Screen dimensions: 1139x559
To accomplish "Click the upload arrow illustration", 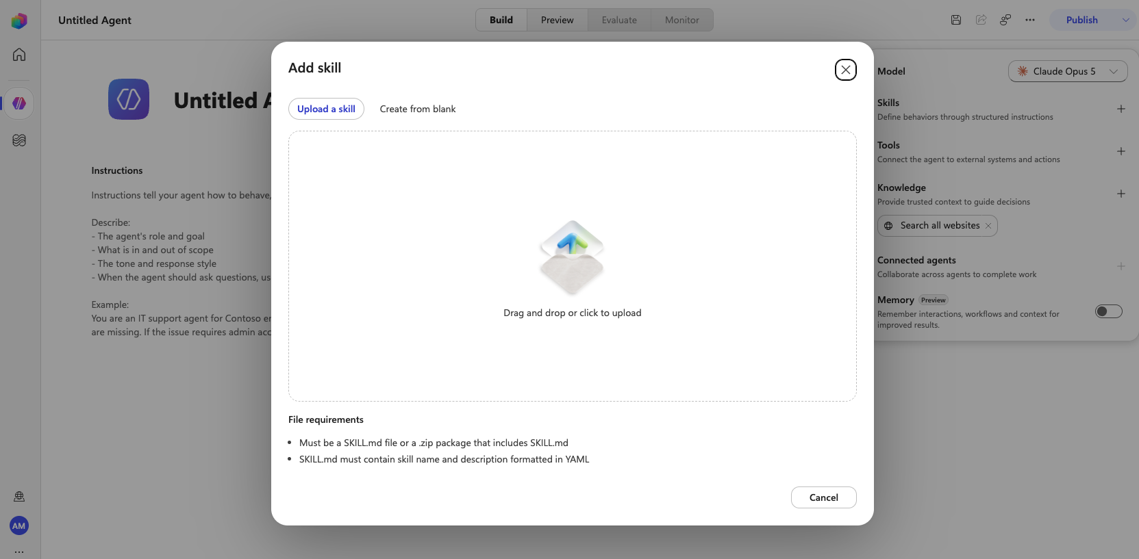I will coord(572,257).
